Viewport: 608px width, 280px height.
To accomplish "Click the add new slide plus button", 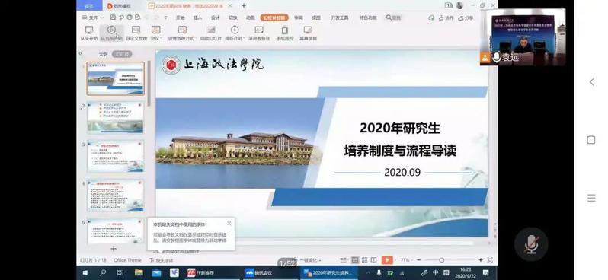I will pyautogui.click(x=114, y=249).
